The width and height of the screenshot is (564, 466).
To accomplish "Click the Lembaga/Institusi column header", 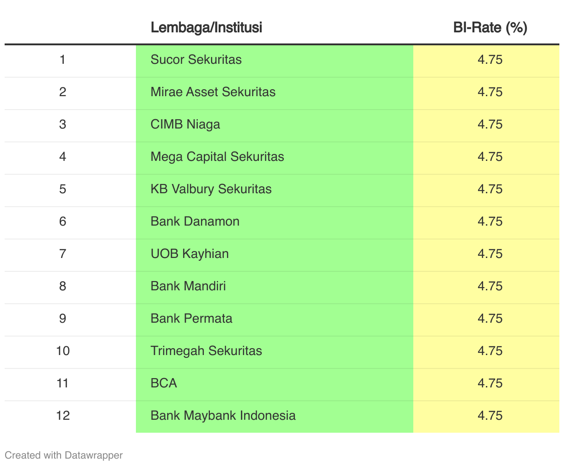I will click(206, 28).
